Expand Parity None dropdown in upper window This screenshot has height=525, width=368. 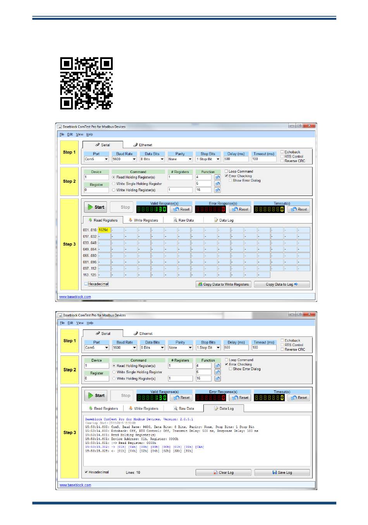[x=190, y=159]
